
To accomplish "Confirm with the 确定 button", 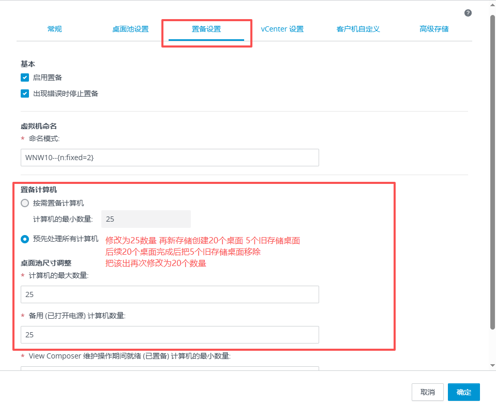I will tap(463, 392).
